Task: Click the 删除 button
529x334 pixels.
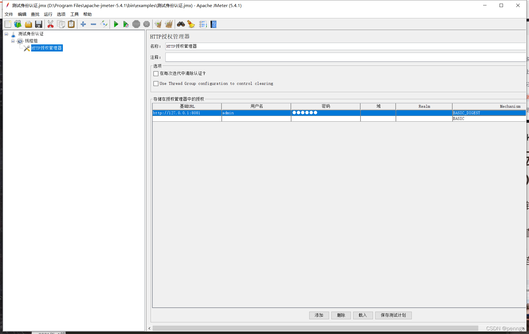Action: (341, 315)
